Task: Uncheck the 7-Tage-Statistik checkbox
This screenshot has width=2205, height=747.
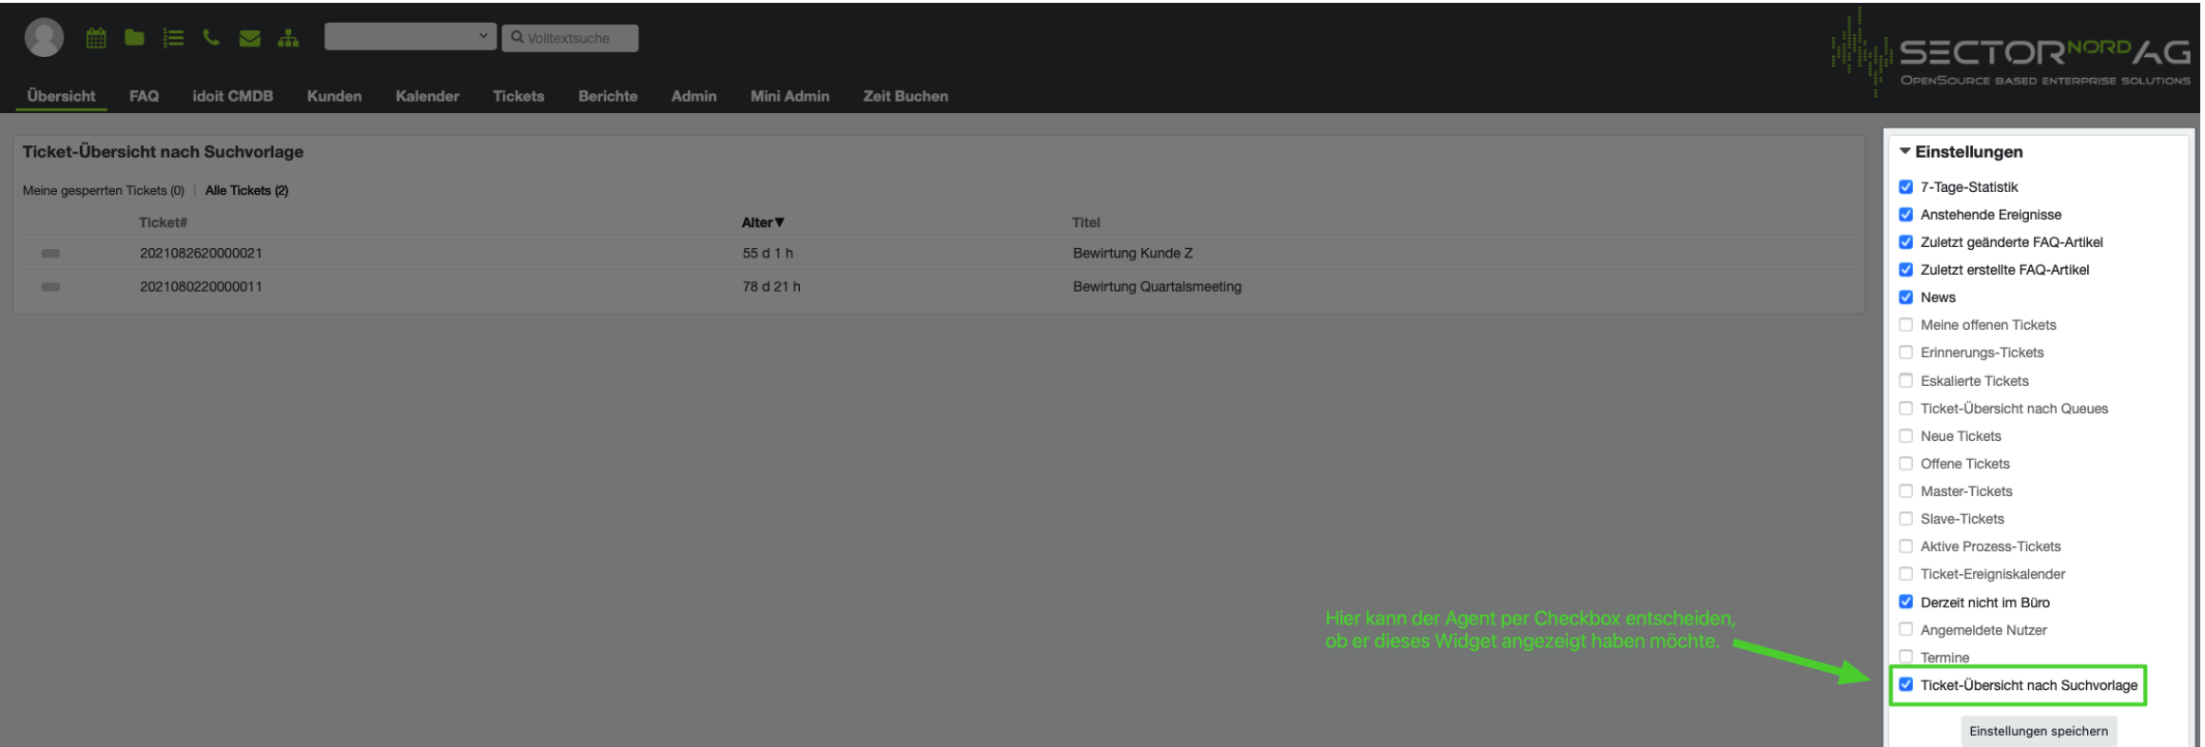Action: (x=1905, y=187)
